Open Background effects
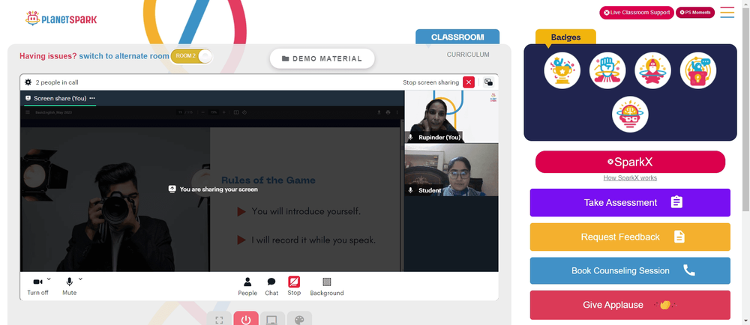The image size is (750, 325). tap(327, 286)
